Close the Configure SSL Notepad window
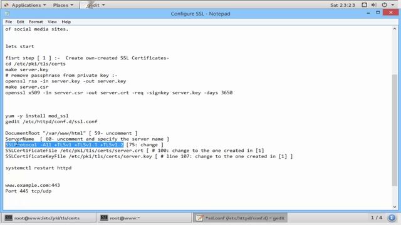Viewport: 401px width, 225px height. click(x=391, y=12)
